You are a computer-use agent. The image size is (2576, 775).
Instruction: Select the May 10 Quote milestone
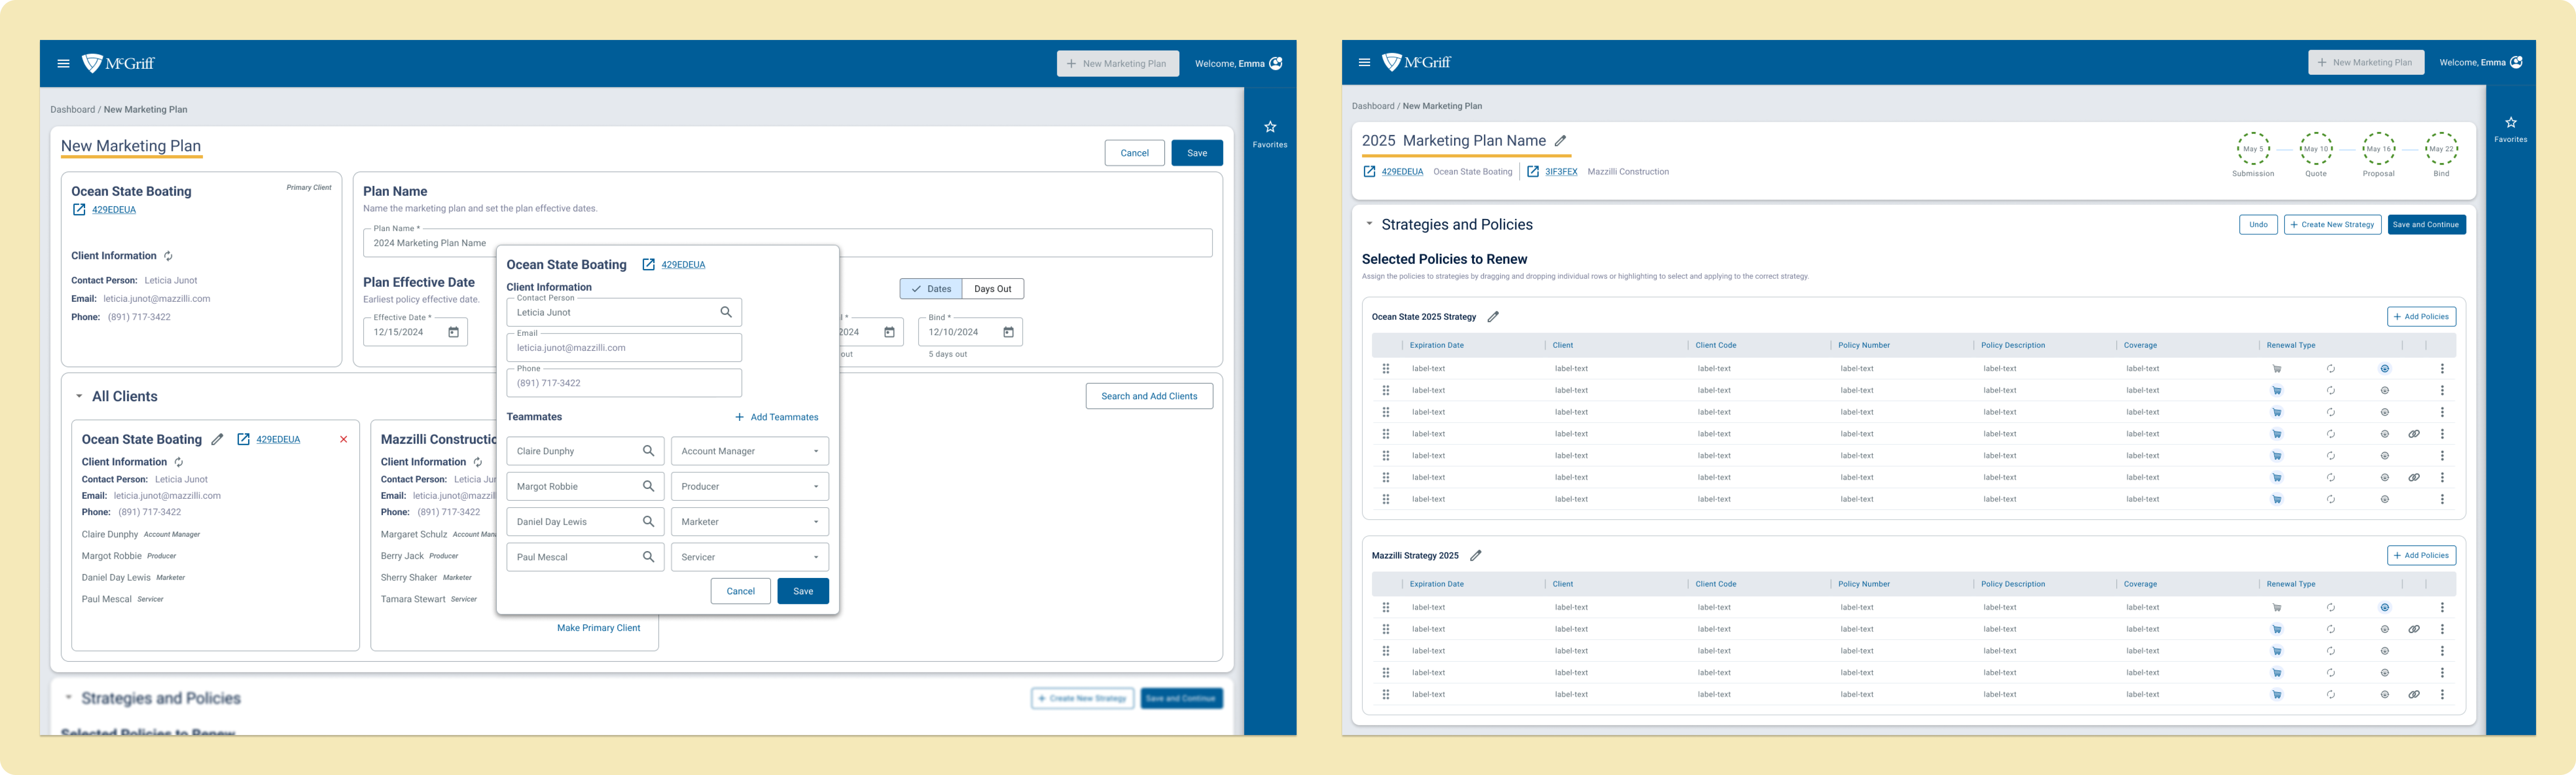2316,149
